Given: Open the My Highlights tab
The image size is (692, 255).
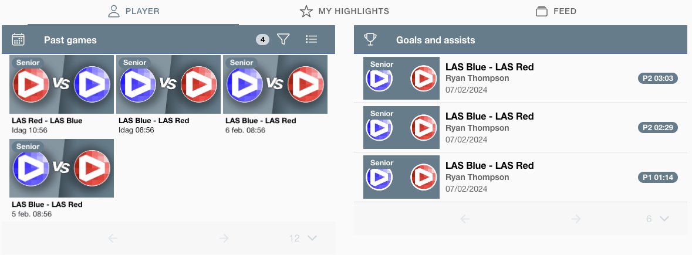Looking at the screenshot, I should point(345,11).
